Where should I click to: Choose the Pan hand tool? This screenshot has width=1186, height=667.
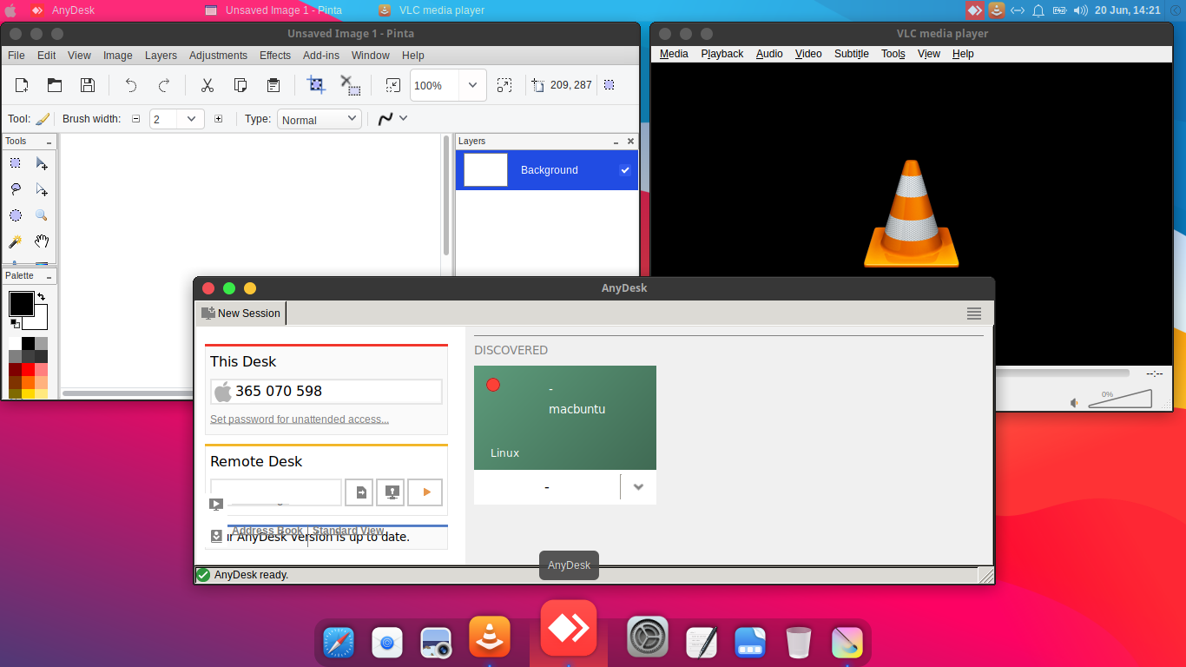click(x=41, y=241)
